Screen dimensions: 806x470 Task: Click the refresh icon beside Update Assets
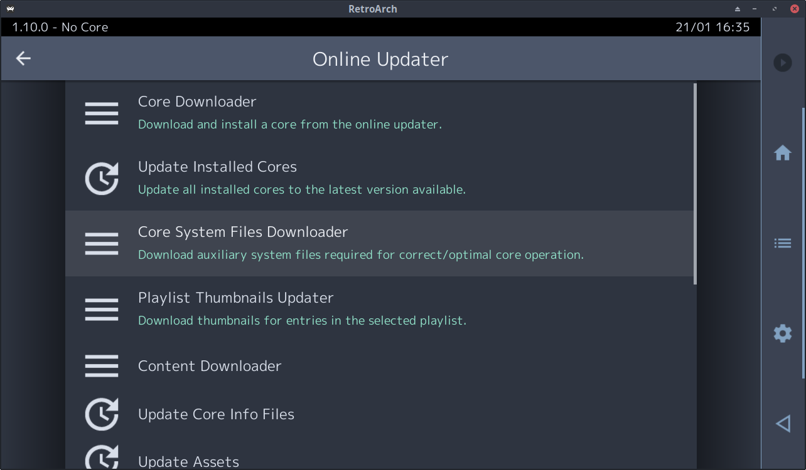101,461
